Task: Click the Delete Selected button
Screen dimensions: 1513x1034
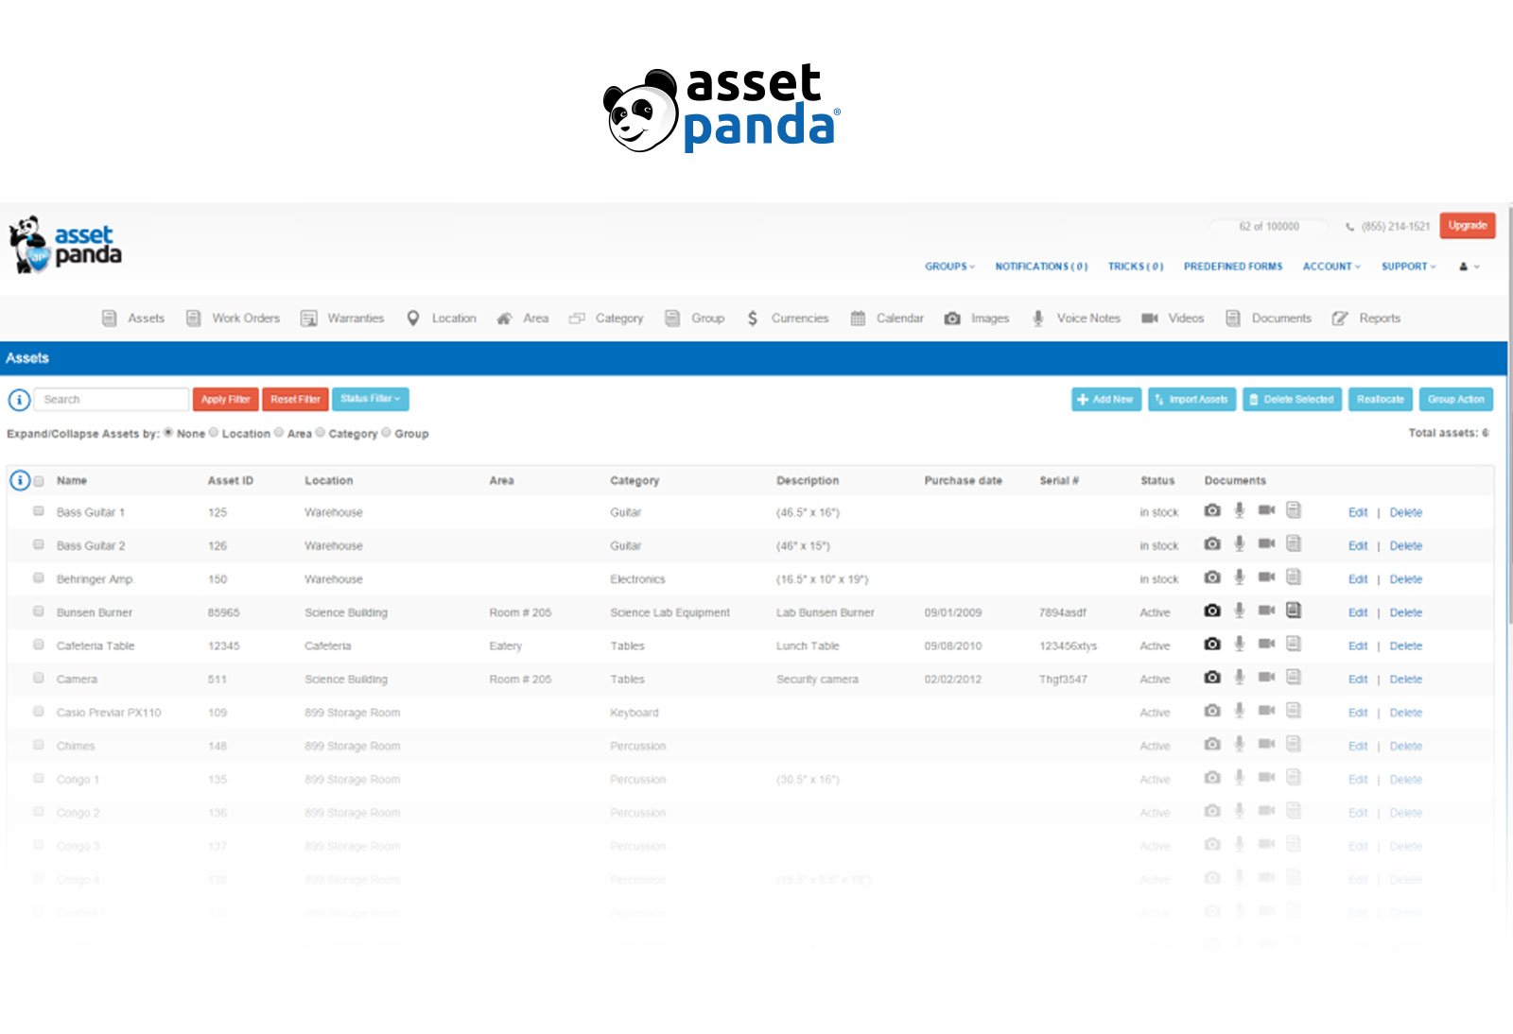Action: tap(1292, 399)
